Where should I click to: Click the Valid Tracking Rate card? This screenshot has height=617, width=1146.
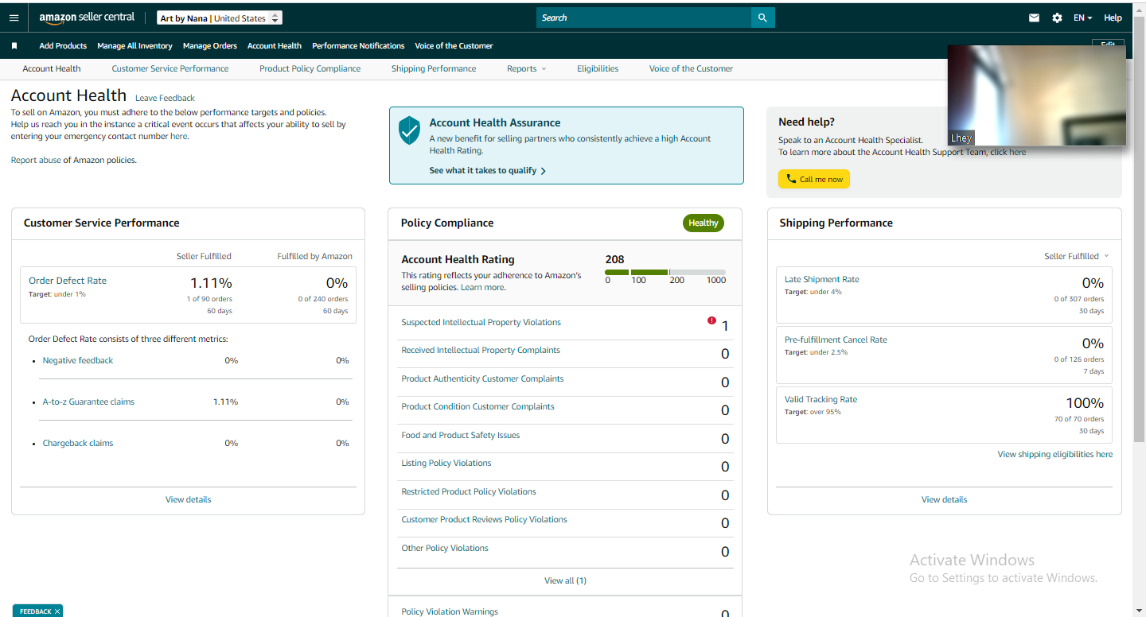(x=944, y=415)
